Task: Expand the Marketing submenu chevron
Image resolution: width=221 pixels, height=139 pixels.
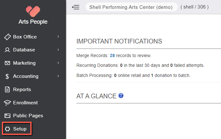Action: click(x=58, y=63)
